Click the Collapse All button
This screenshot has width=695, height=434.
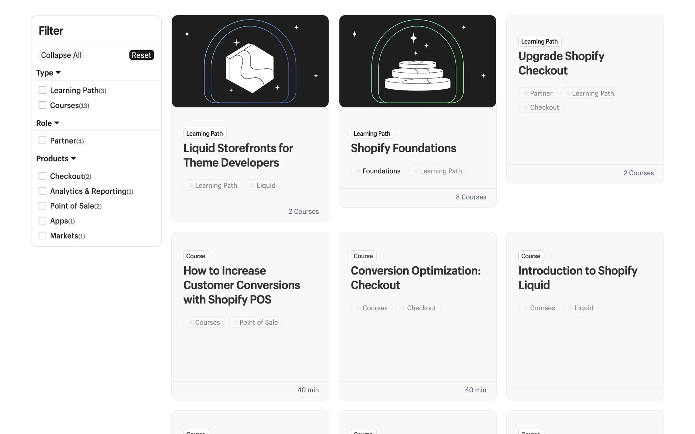61,55
